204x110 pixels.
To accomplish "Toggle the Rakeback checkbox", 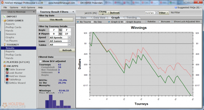I will [x=146, y=22].
